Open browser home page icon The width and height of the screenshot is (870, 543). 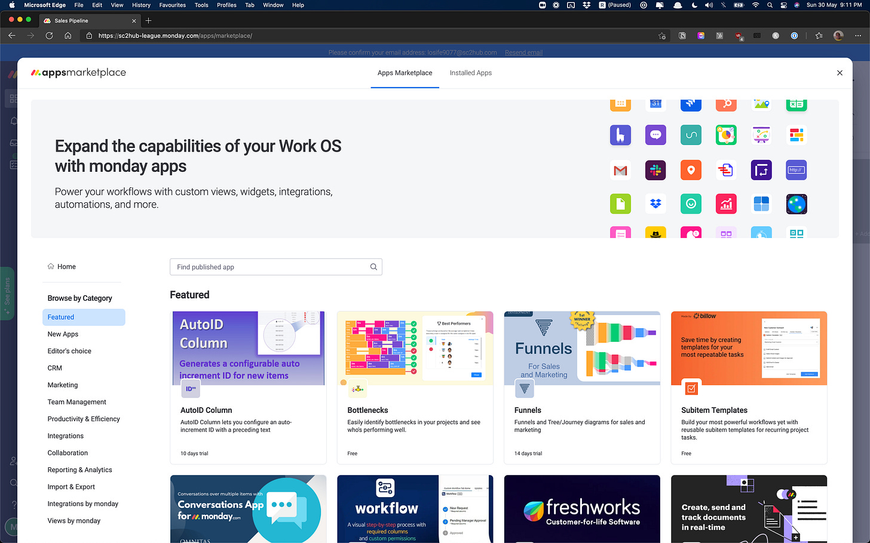tap(68, 36)
